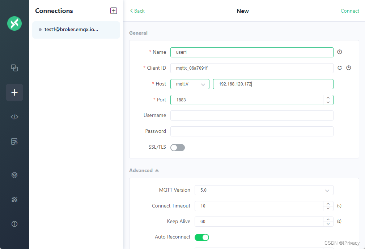Toggle the SSL/TLS switch
This screenshot has height=249, width=365.
(178, 148)
